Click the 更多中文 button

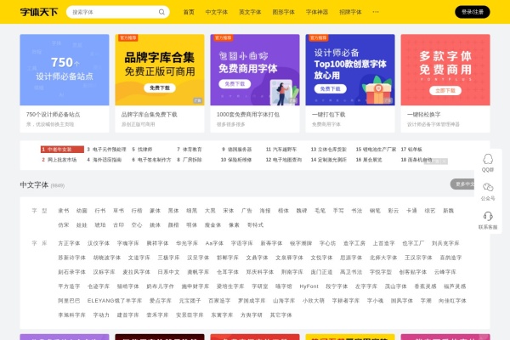tap(462, 184)
